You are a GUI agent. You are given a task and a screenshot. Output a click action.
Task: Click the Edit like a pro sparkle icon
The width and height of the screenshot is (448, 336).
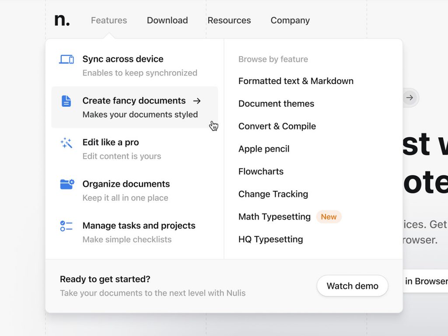[x=66, y=142]
